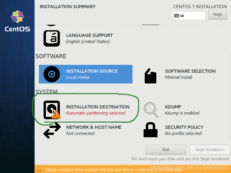Click the Begin Installation button
This screenshot has width=231, height=173.
coord(210,149)
